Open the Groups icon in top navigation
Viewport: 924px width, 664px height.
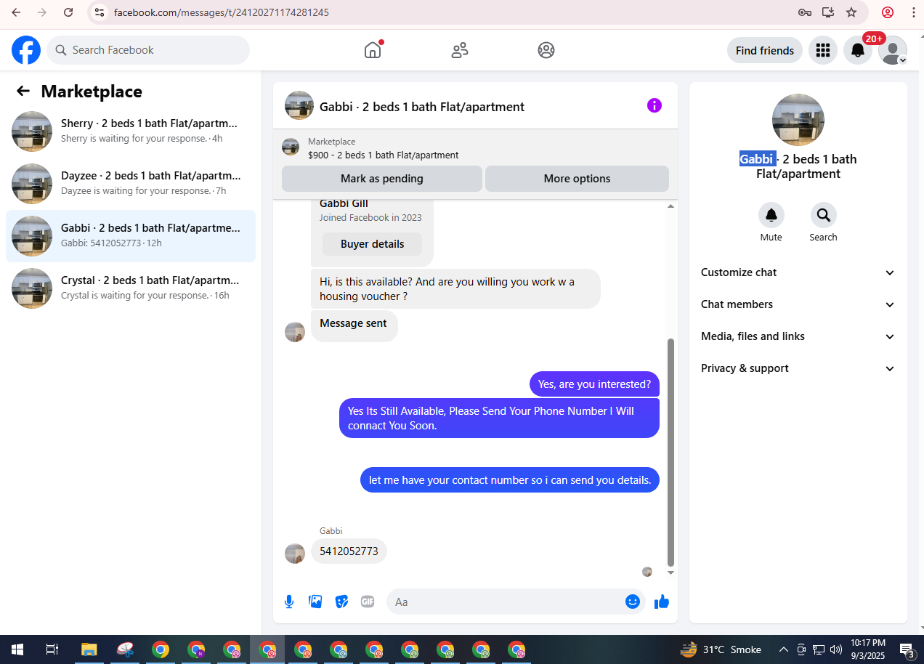point(546,50)
